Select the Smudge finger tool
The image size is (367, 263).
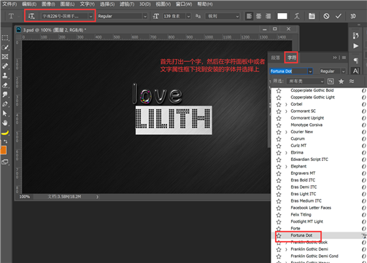coord(5,95)
